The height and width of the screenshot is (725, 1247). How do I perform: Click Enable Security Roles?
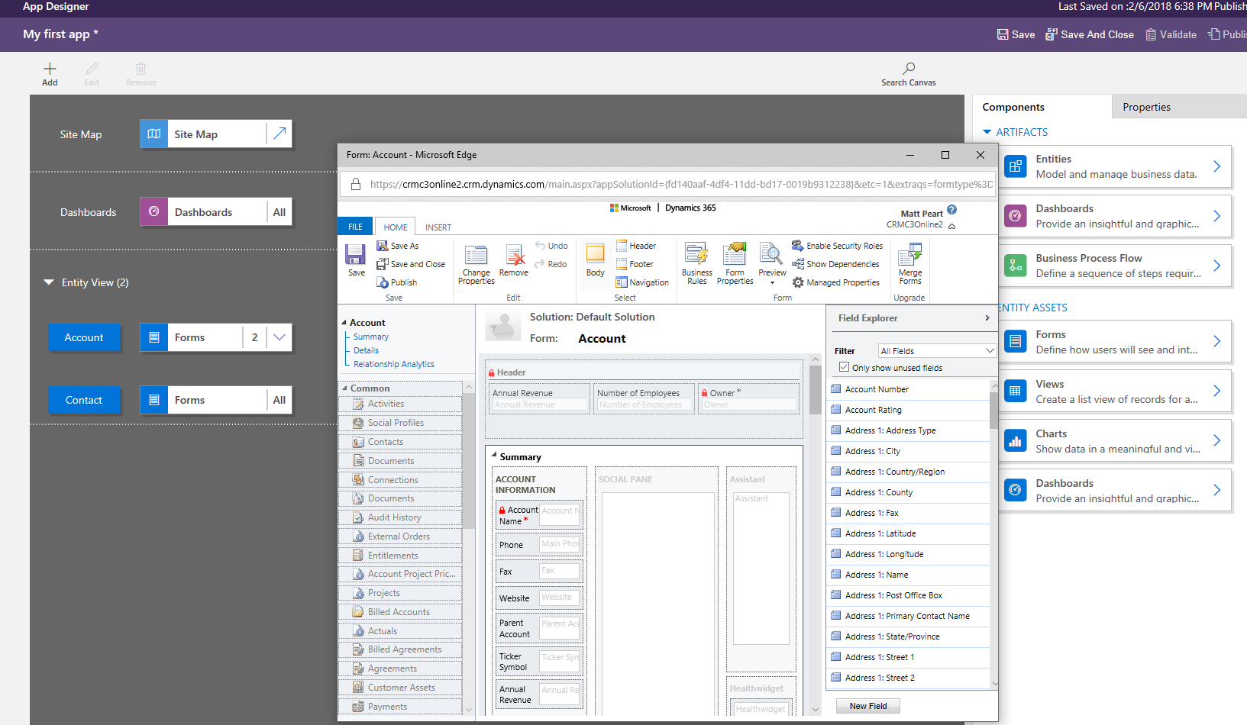[x=838, y=246]
